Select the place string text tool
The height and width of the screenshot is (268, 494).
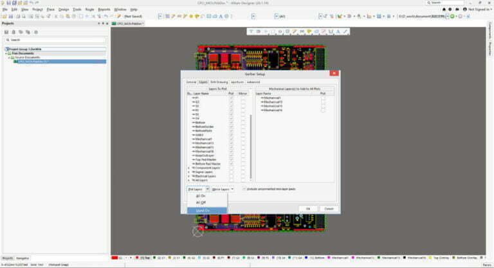338,31
